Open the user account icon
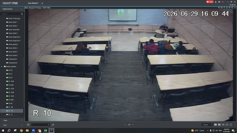237x133 pixels. pyautogui.click(x=216, y=2)
